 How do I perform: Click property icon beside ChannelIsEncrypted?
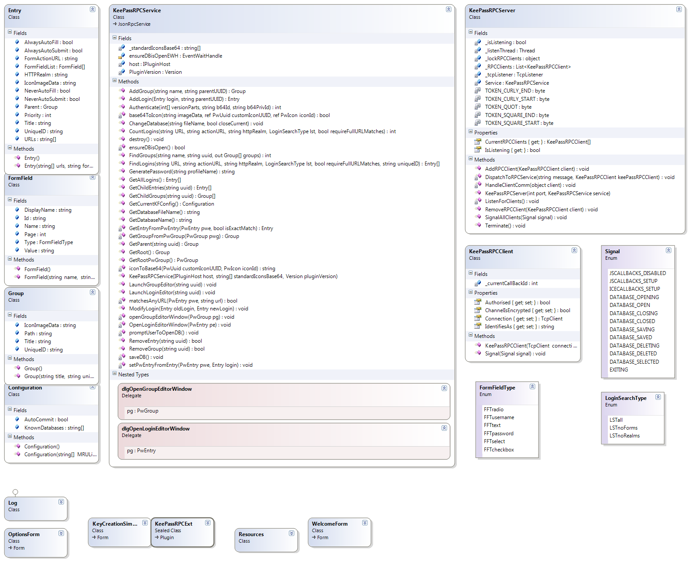tap(478, 310)
